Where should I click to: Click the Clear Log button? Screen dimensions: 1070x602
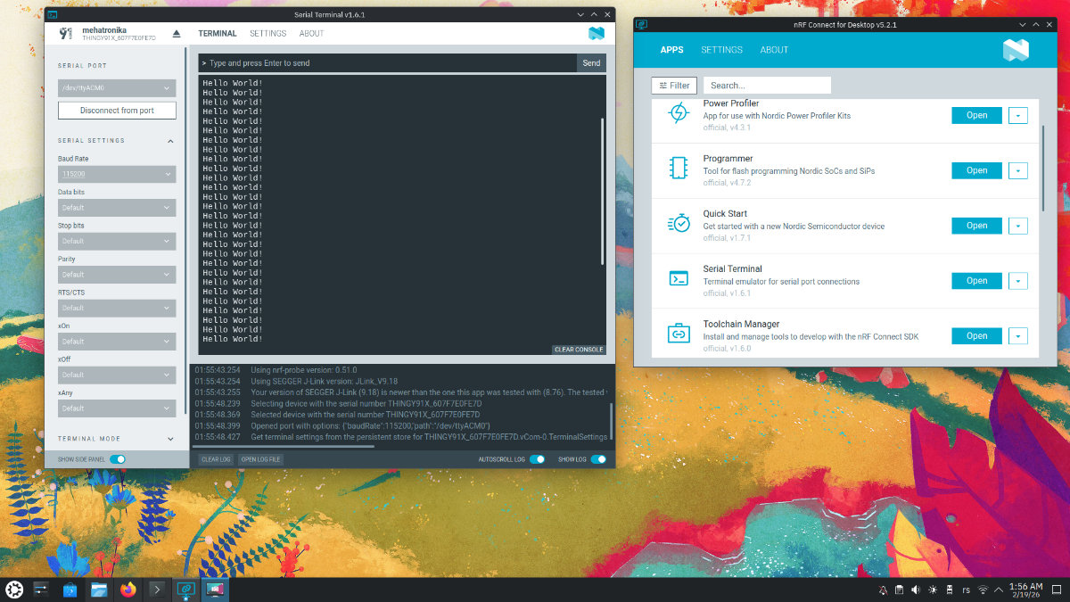coord(216,459)
